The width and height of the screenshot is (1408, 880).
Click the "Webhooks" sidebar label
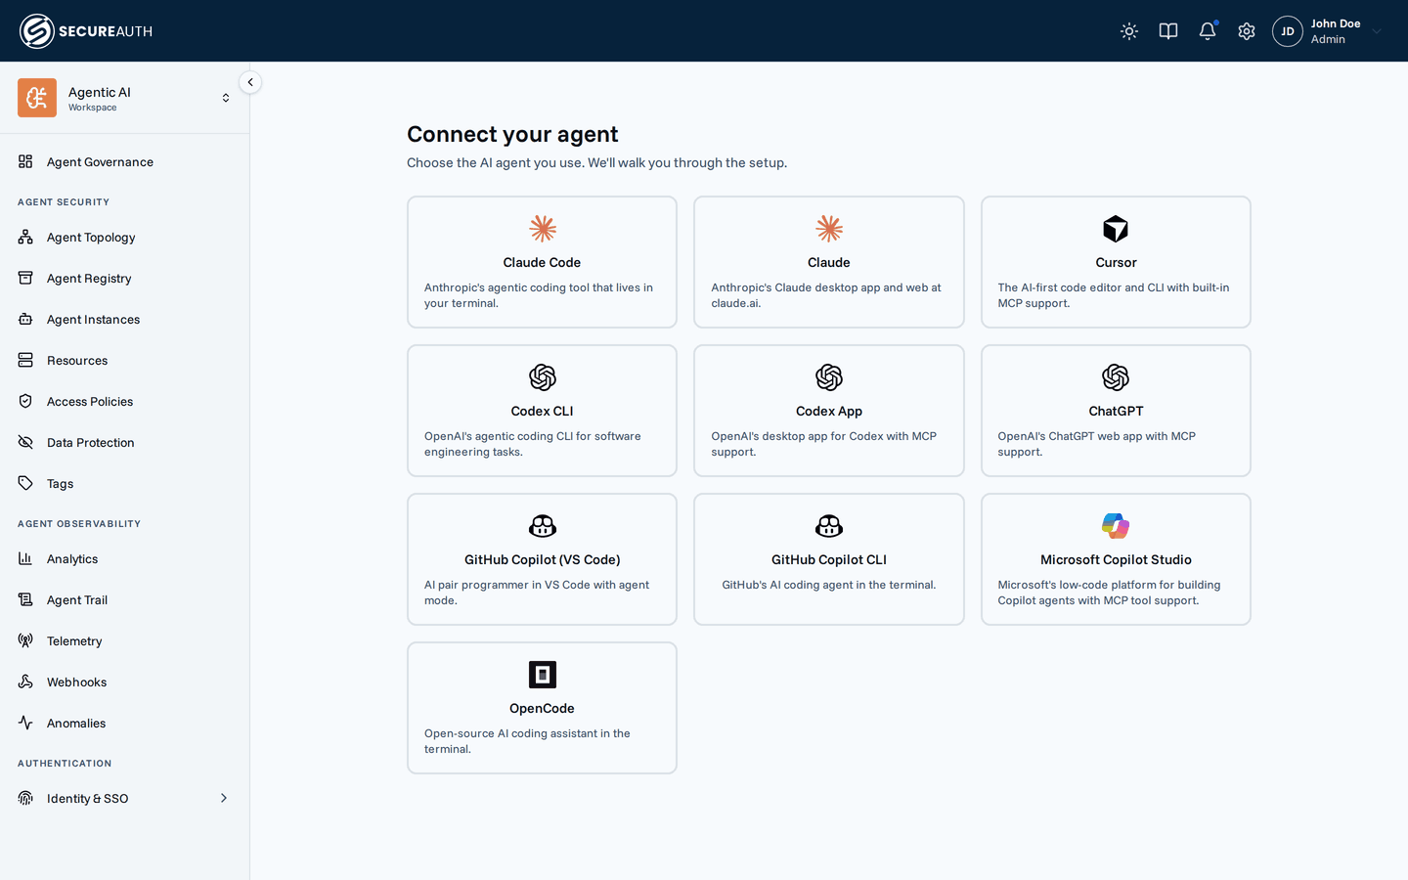77,682
